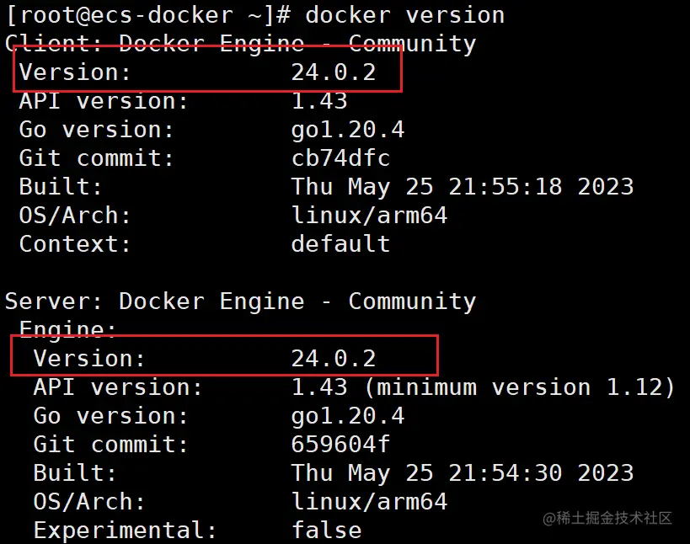Select the Context value "default"
The image size is (690, 544).
[x=340, y=244]
